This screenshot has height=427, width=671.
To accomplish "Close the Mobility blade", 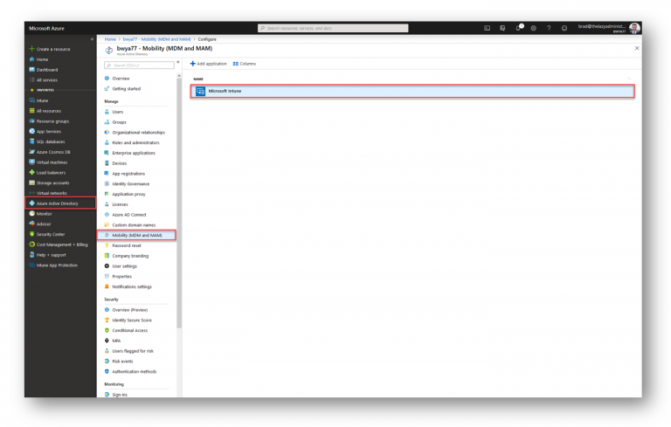I will click(637, 48).
